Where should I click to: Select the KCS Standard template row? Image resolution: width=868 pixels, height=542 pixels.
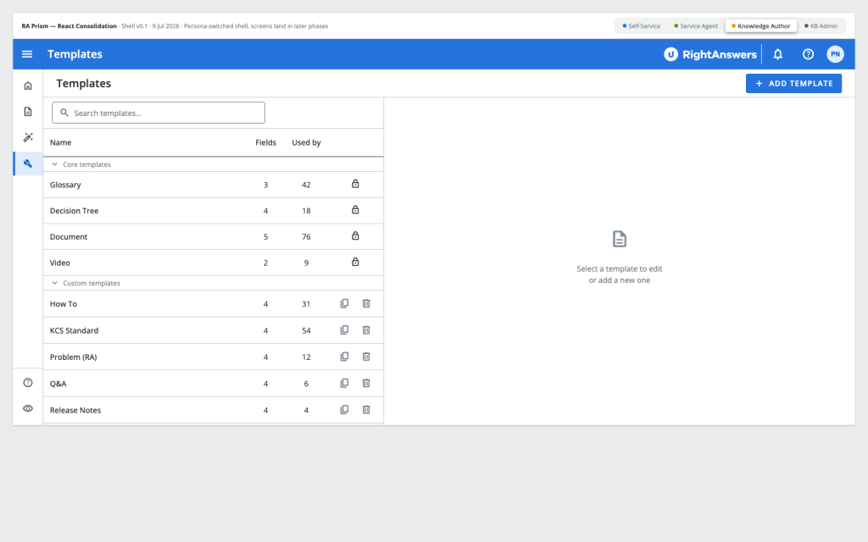tap(213, 330)
